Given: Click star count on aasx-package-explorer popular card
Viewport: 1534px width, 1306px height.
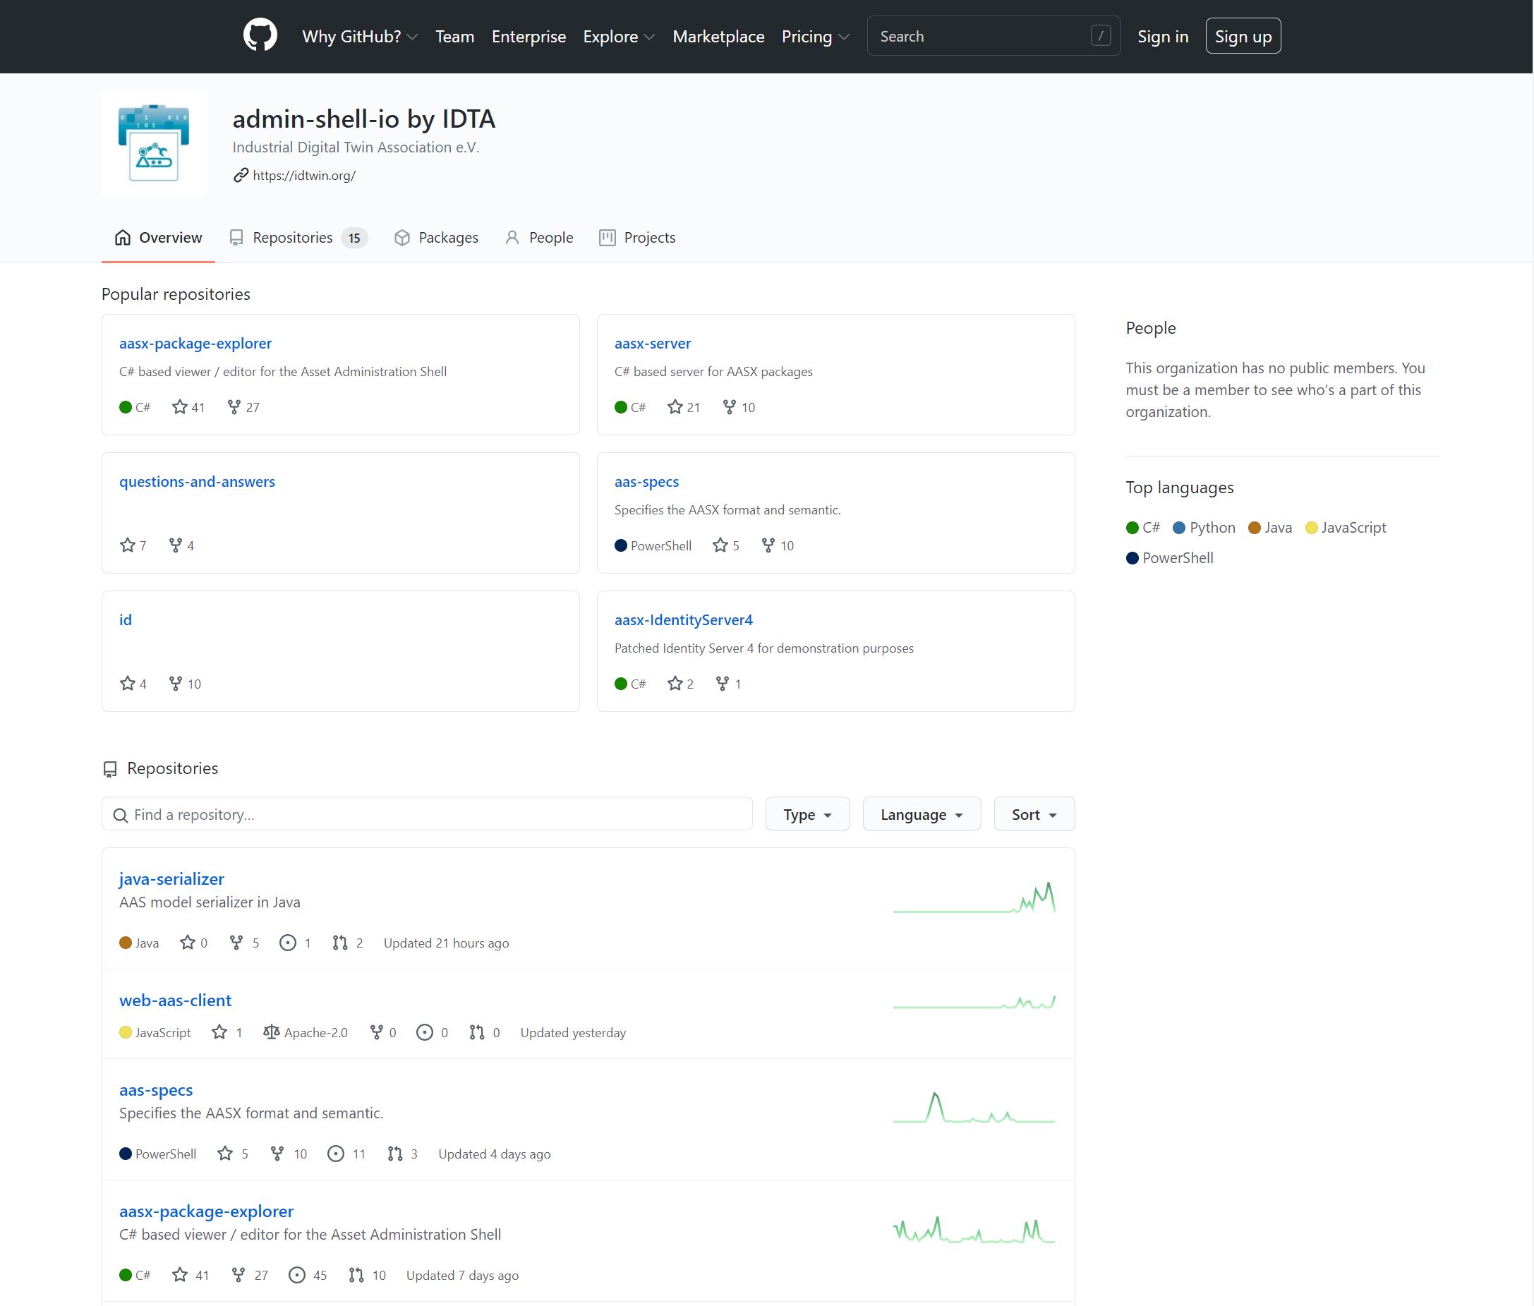Looking at the screenshot, I should 188,407.
